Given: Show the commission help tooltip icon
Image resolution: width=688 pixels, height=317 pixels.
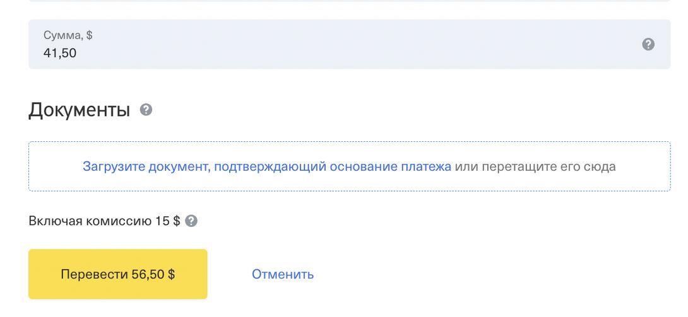Looking at the screenshot, I should pyautogui.click(x=191, y=221).
